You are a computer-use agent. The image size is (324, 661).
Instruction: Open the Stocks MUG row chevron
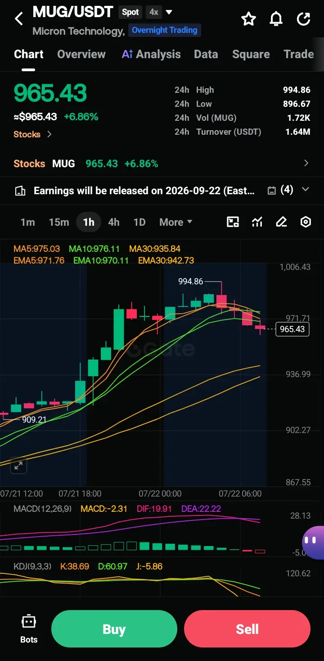tap(306, 163)
